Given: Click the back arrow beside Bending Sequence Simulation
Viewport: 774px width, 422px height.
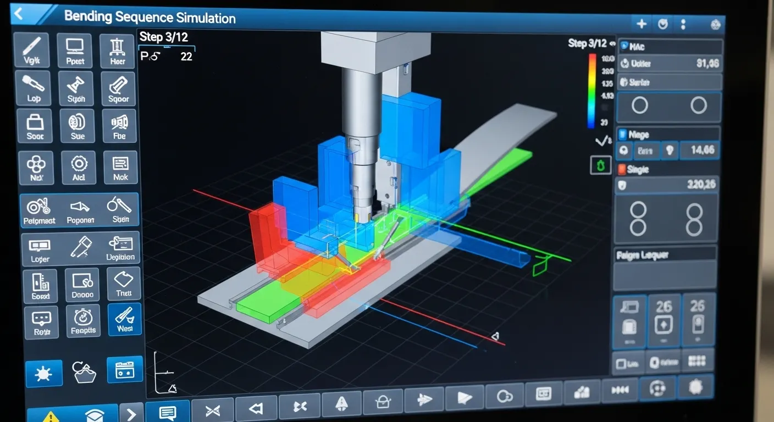Looking at the screenshot, I should point(19,14).
